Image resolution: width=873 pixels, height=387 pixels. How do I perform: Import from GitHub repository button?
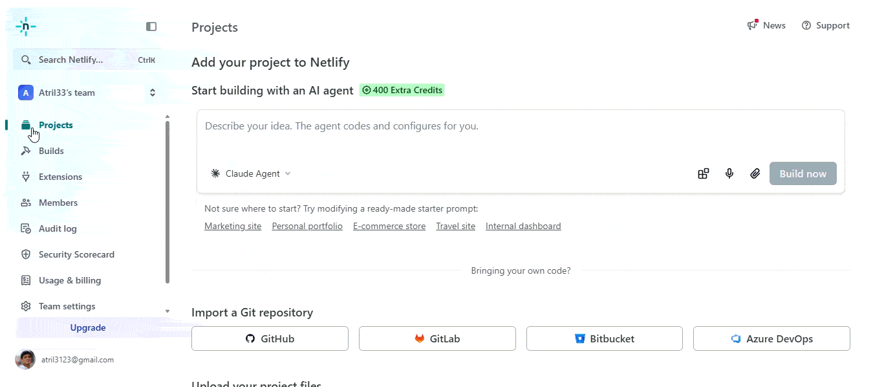pos(270,338)
